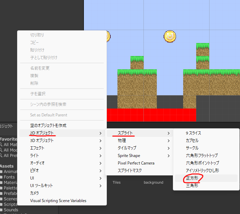Open the 物理 submenu
240x214 pixels.
(140, 141)
